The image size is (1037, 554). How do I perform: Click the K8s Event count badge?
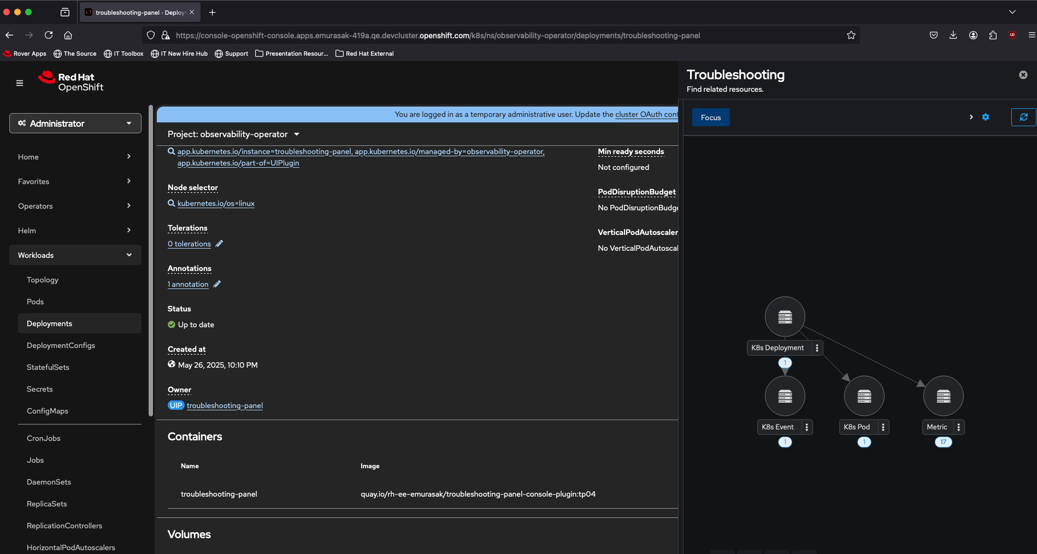[x=785, y=442]
